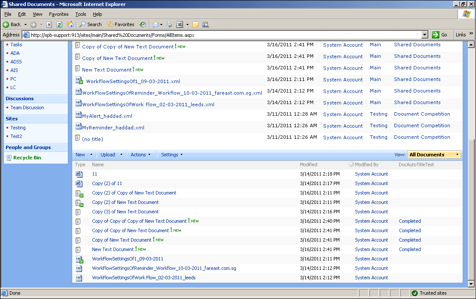Click the Trusted sites status bar icon
This screenshot has width=476, height=299.
[x=415, y=293]
